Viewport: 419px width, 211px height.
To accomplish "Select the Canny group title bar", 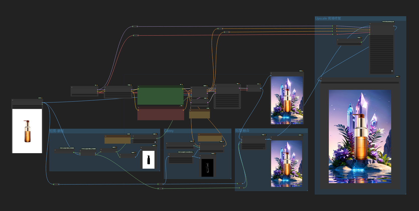I will tap(198, 131).
